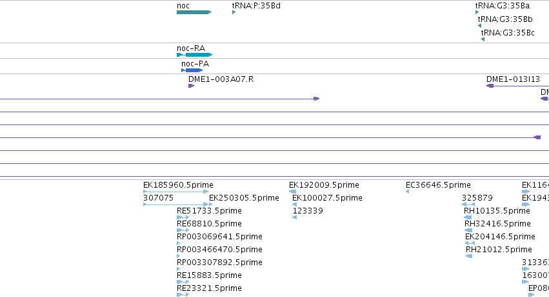Select the DME1-003A07.R feature glyph
This screenshot has width=549, height=298.
(191, 86)
